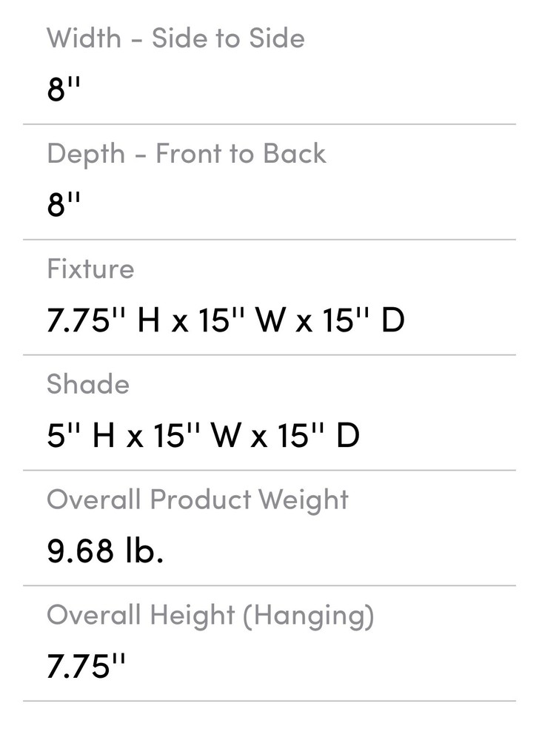Click the 'Width - Side to Side' label
Screen dimensions: 539x740
click(x=175, y=38)
